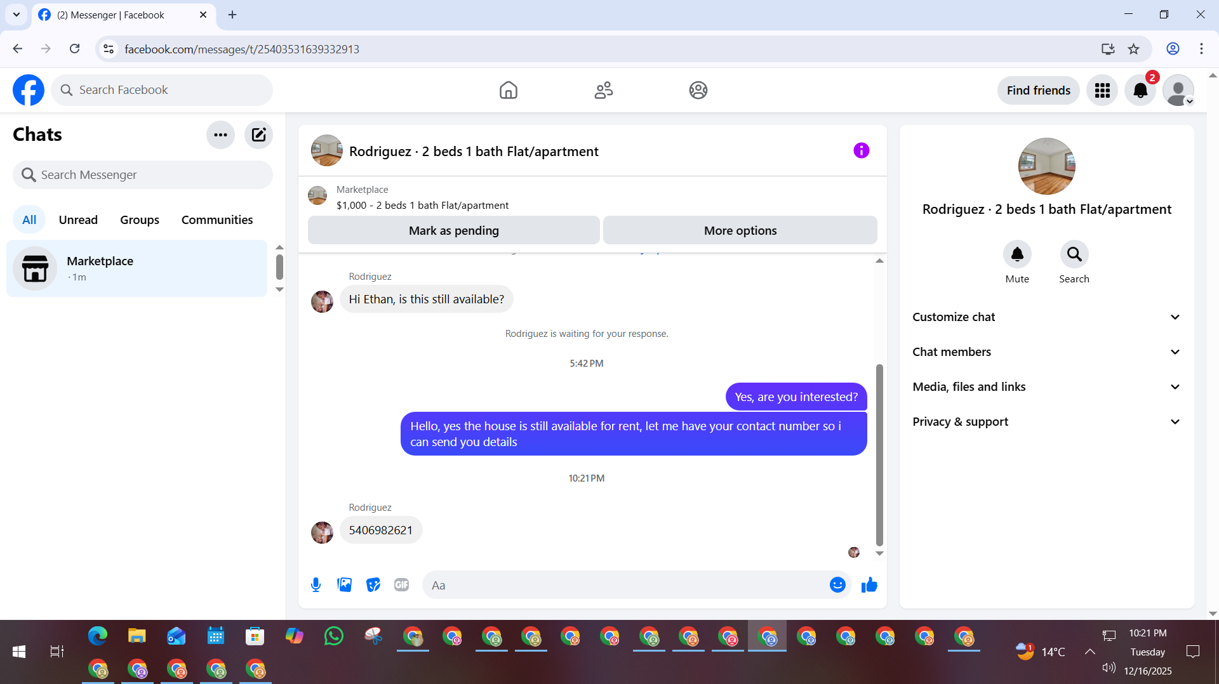Mute the conversation with bell icon

pyautogui.click(x=1017, y=254)
